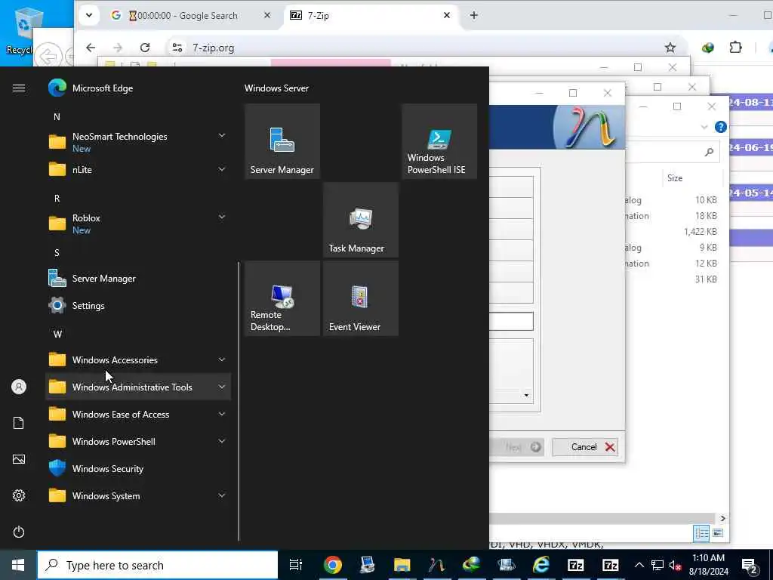Screen dimensions: 773x580
Task: Switch to Google Chrome on the taskbar
Action: pos(333,565)
